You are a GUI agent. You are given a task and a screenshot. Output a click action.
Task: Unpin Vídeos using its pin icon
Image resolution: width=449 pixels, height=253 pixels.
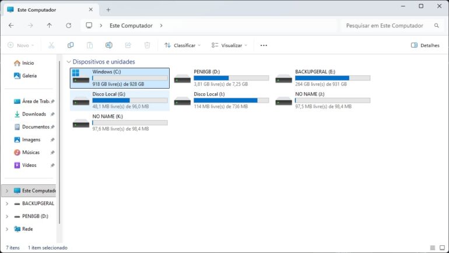[x=52, y=165]
